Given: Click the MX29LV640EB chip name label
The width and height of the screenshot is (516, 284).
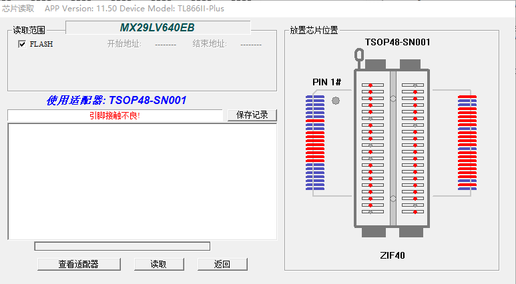Looking at the screenshot, I should 158,28.
